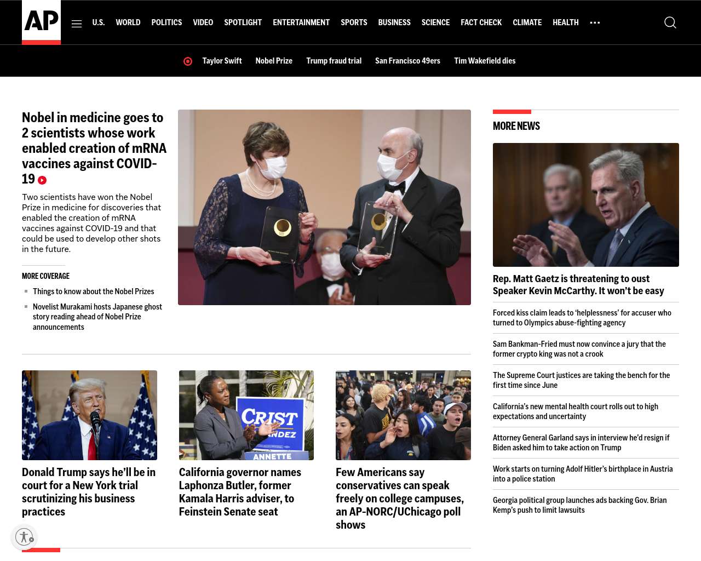Read the Nobel medicine summary paragraph
This screenshot has width=701, height=561.
(91, 223)
